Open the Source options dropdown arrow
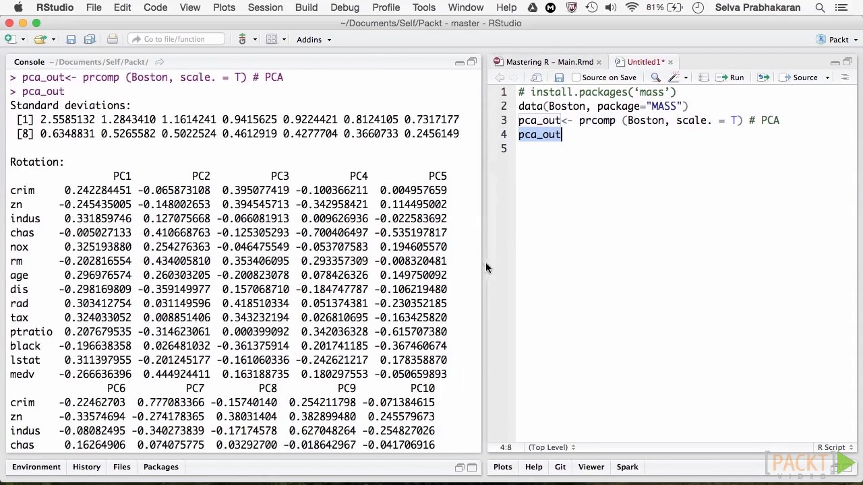Viewport: 863px width, 485px height. (x=827, y=77)
